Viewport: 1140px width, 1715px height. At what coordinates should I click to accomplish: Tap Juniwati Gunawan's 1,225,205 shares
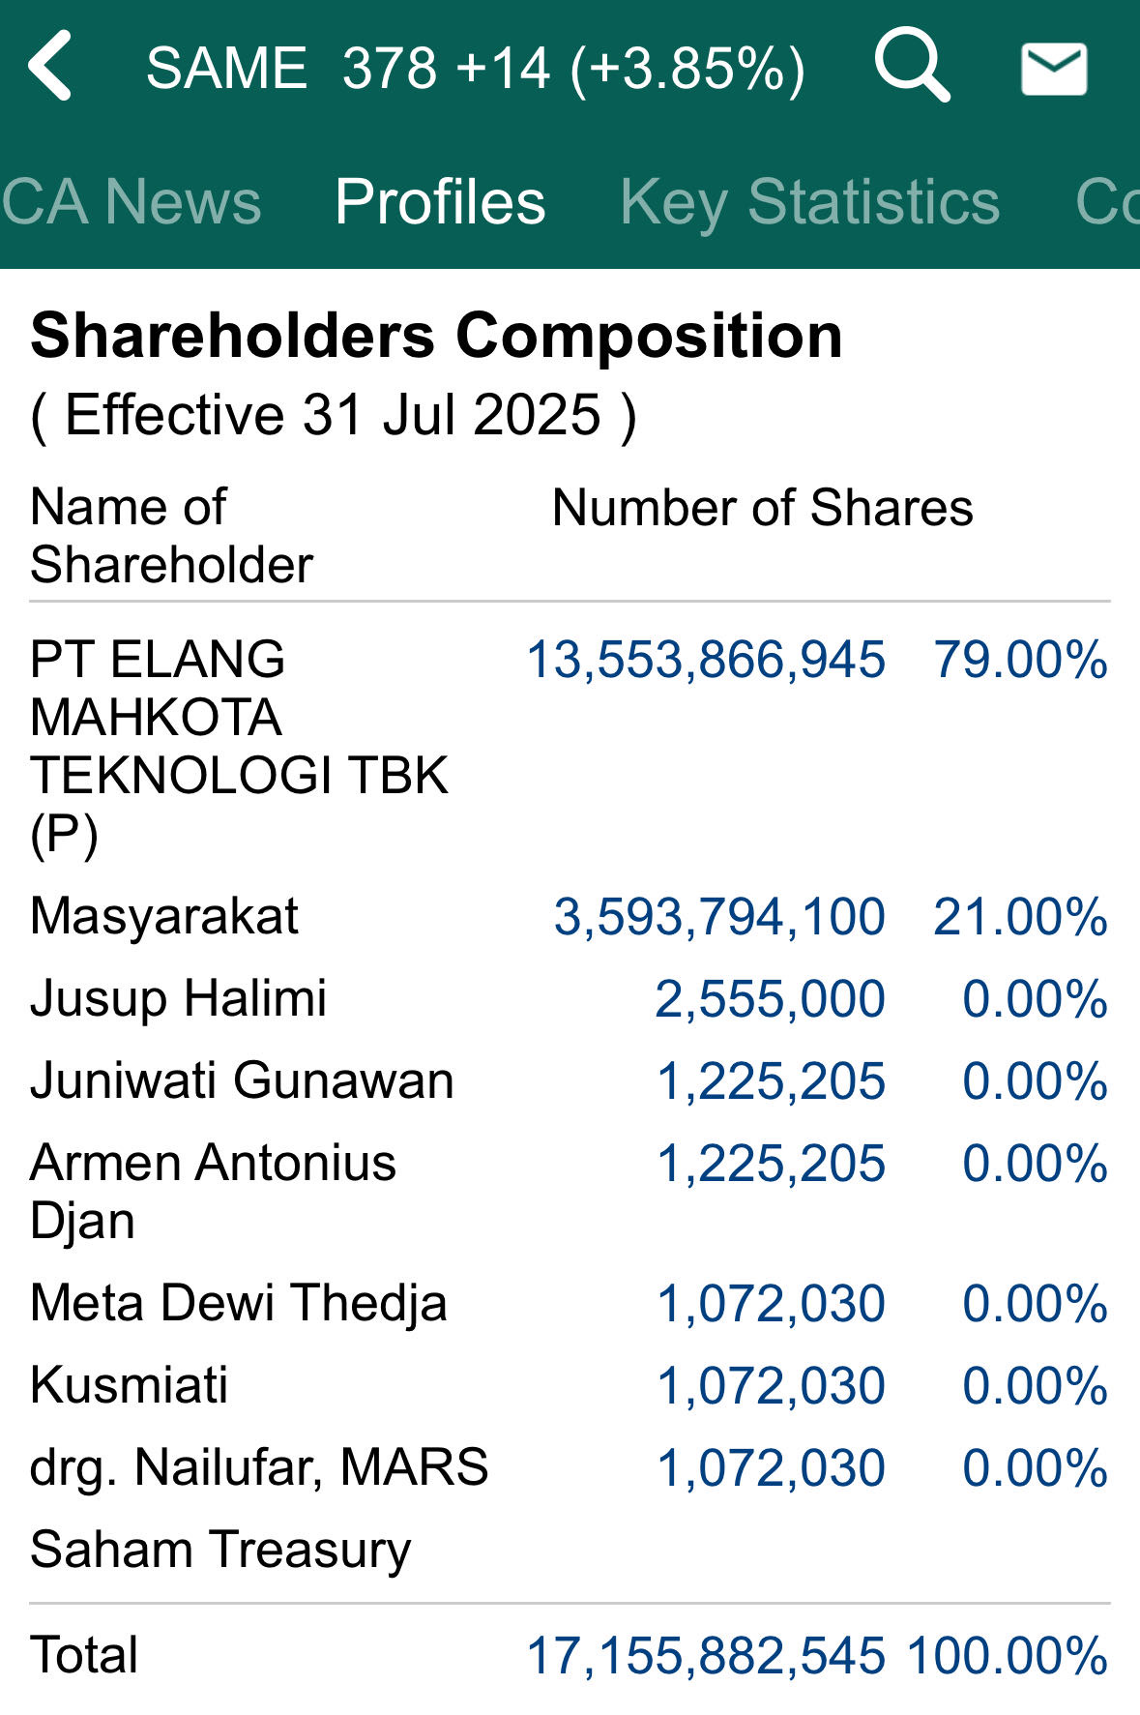(771, 1081)
